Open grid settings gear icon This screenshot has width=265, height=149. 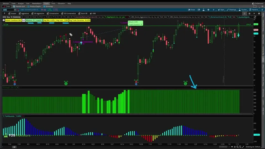(x=259, y=14)
